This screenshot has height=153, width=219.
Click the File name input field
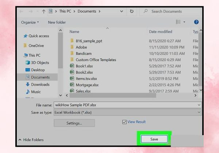click(125, 105)
